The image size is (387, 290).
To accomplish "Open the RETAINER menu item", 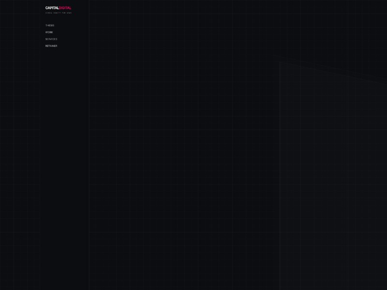I will click(51, 46).
